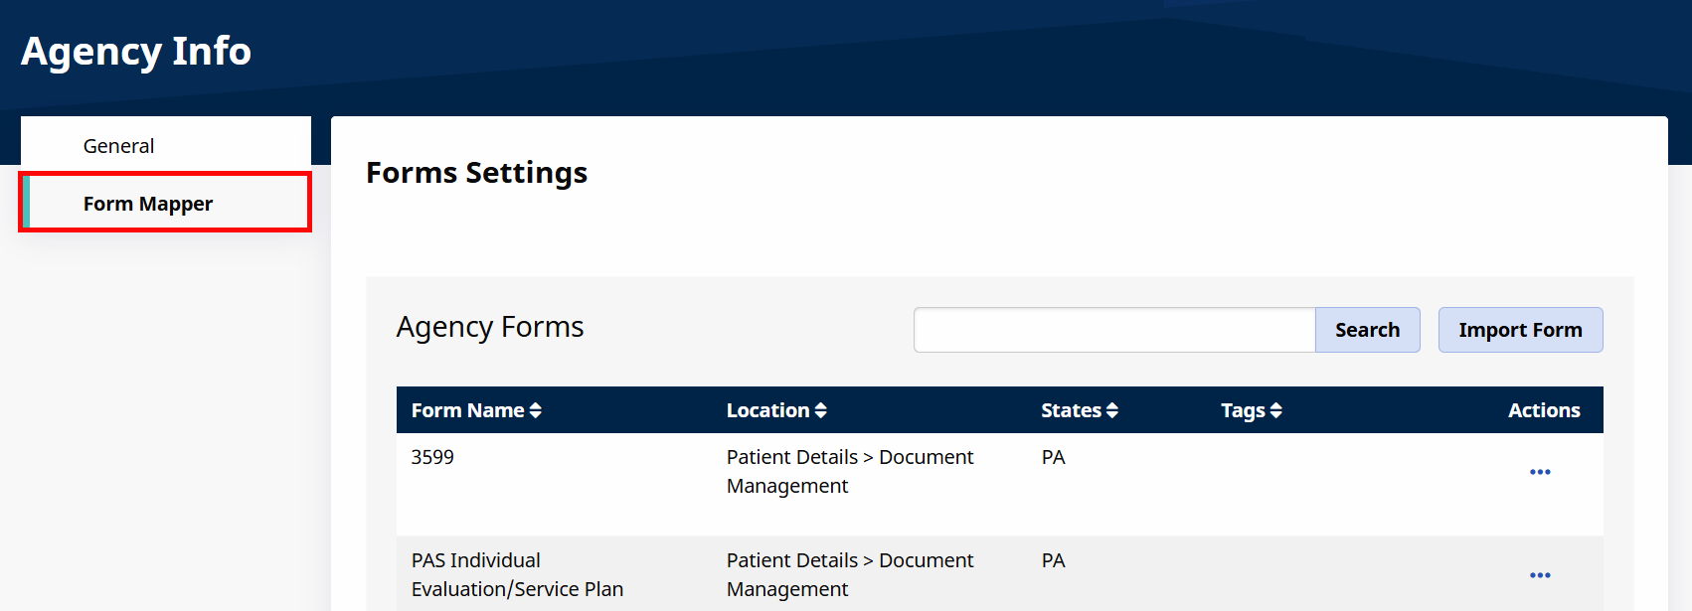Image resolution: width=1692 pixels, height=611 pixels.
Task: Click the PAS Individual Evaluation/Service Plan form name
Action: click(517, 574)
